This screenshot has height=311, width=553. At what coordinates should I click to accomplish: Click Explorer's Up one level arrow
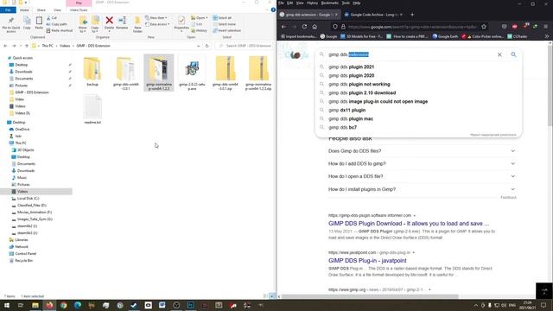tap(27, 46)
